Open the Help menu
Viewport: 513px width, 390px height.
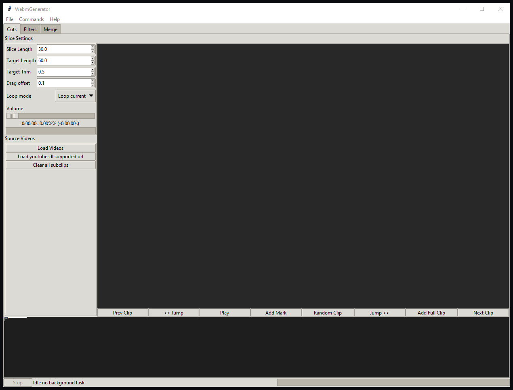click(x=55, y=19)
